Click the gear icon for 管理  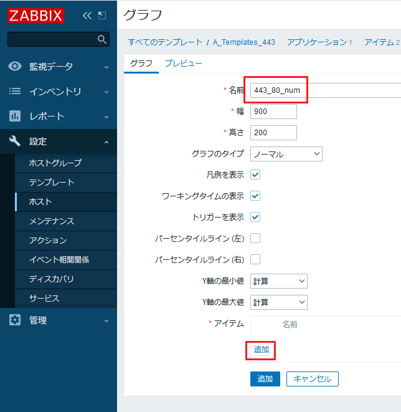tap(15, 320)
